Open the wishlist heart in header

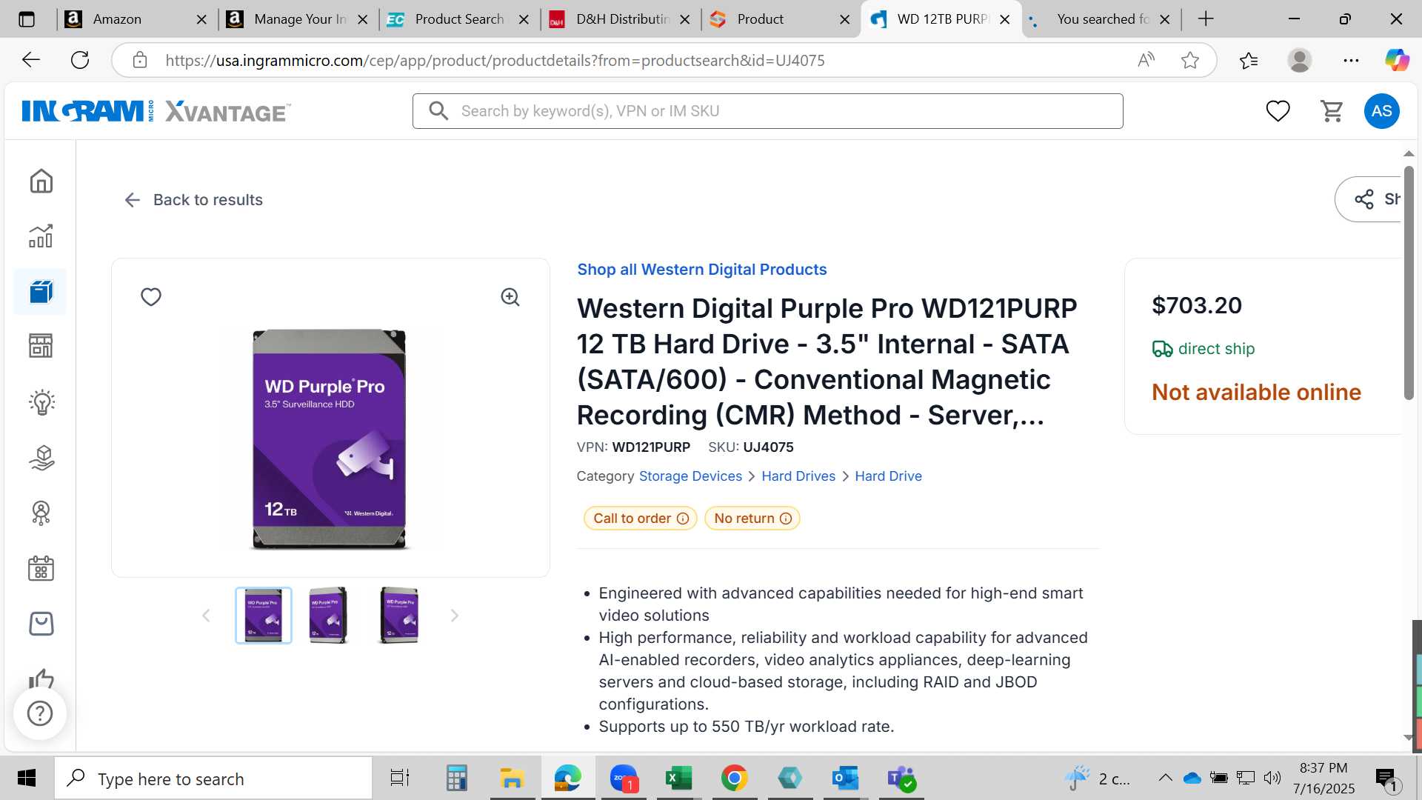click(x=1278, y=111)
